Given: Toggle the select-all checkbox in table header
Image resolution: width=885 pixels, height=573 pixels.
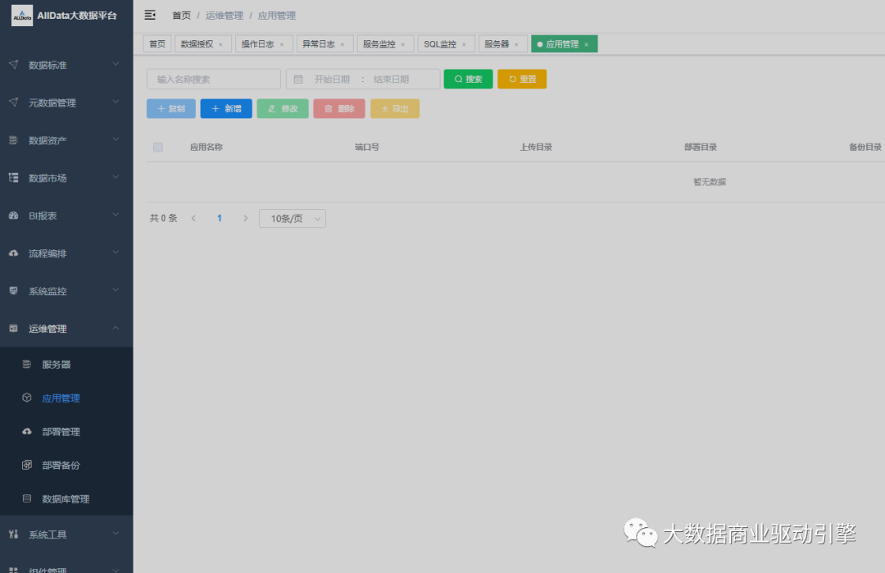Looking at the screenshot, I should [x=158, y=147].
